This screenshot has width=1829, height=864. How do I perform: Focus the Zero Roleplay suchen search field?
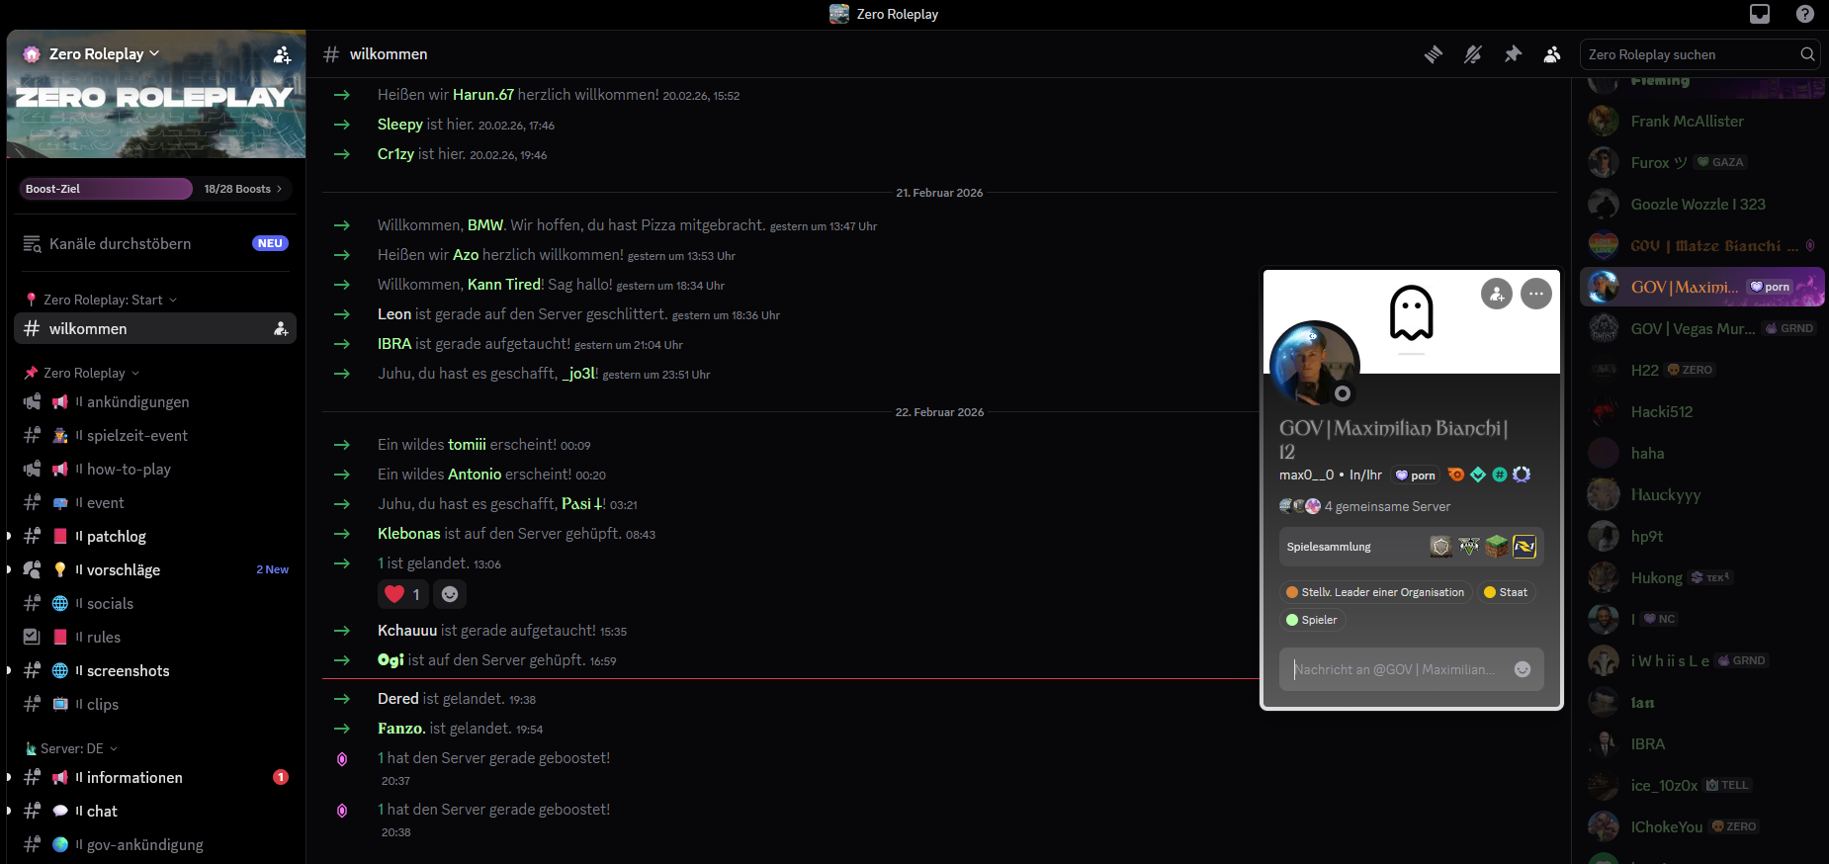point(1691,55)
